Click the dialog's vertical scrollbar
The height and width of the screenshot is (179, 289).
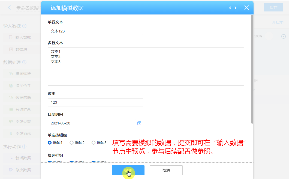pyautogui.click(x=252, y=68)
